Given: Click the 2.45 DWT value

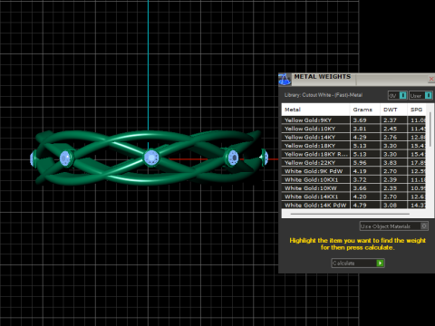Looking at the screenshot, I should click(390, 129).
